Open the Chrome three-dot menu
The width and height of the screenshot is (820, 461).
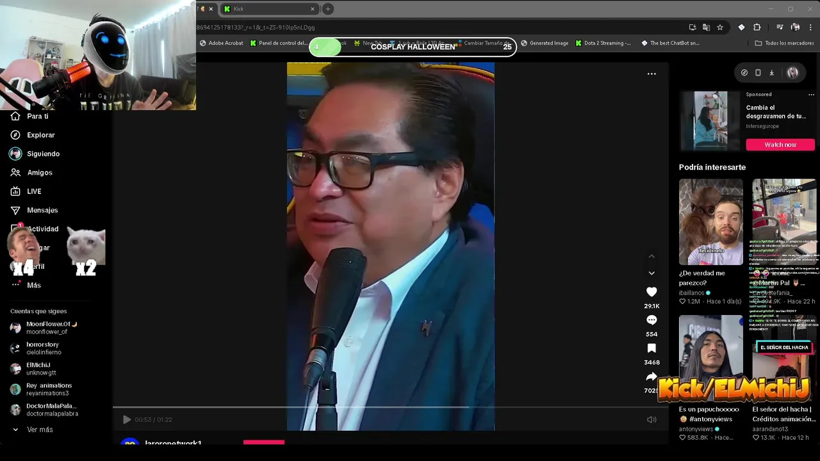[x=811, y=28]
